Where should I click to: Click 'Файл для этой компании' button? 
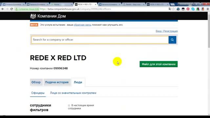[x=158, y=64]
